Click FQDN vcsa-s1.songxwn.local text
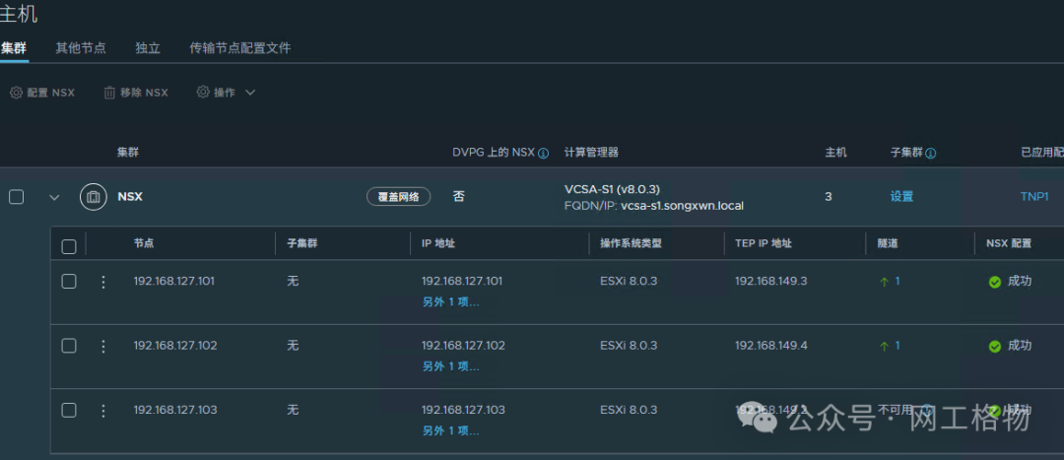The height and width of the screenshot is (460, 1064). click(682, 205)
